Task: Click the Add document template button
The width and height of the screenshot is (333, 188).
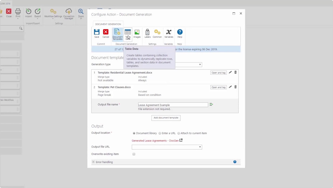Action: 166,118
